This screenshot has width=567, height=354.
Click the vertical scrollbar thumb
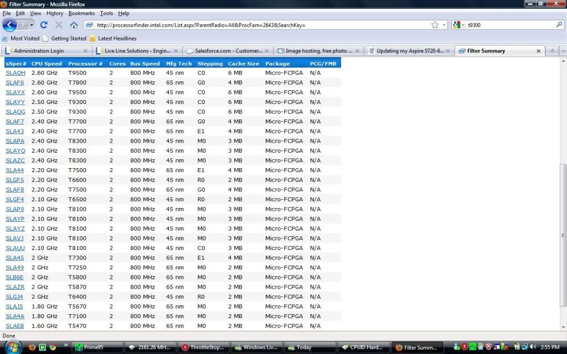point(563,235)
